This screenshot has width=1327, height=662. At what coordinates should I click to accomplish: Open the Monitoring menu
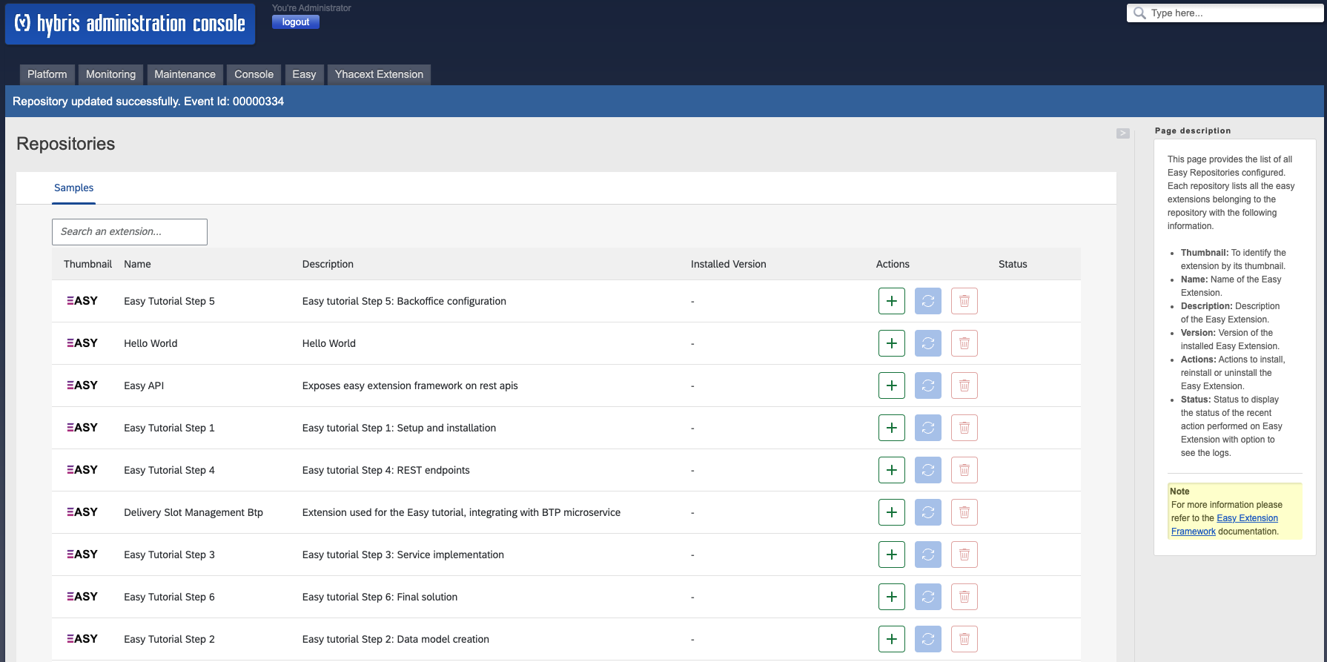(110, 74)
